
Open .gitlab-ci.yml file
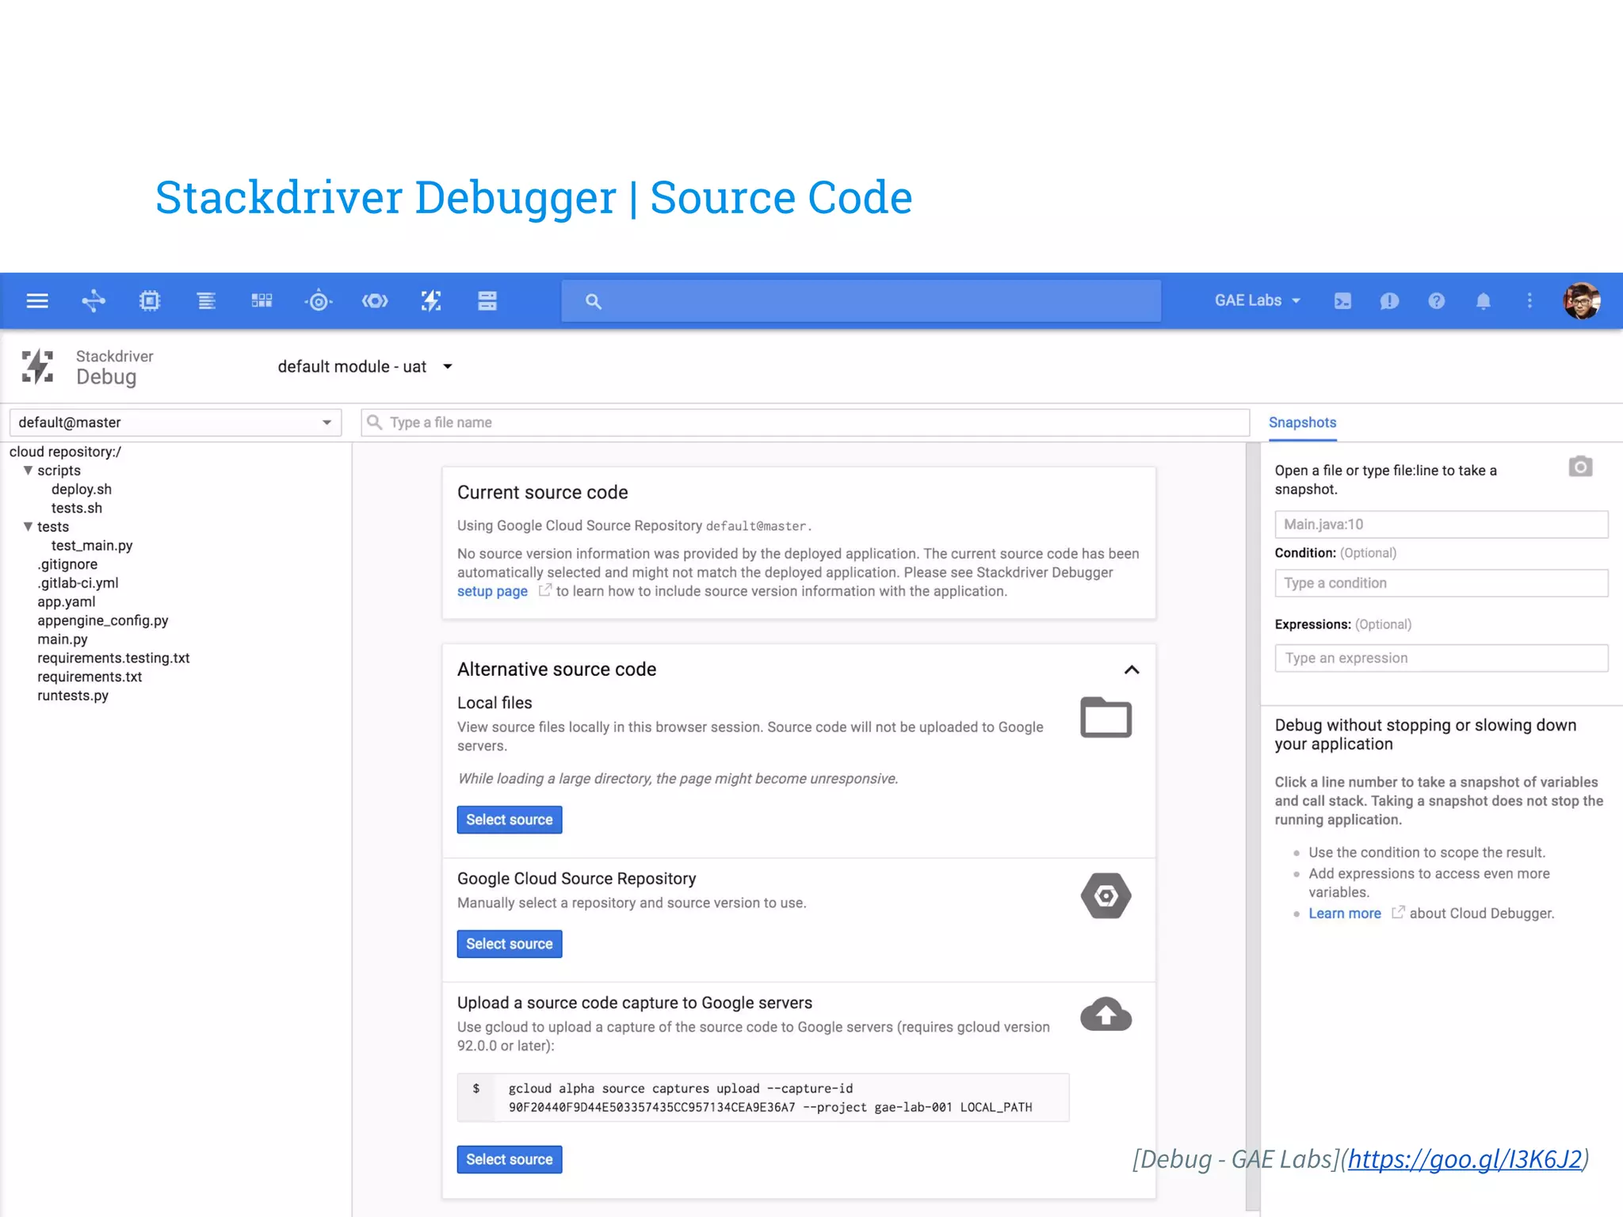[x=78, y=583]
